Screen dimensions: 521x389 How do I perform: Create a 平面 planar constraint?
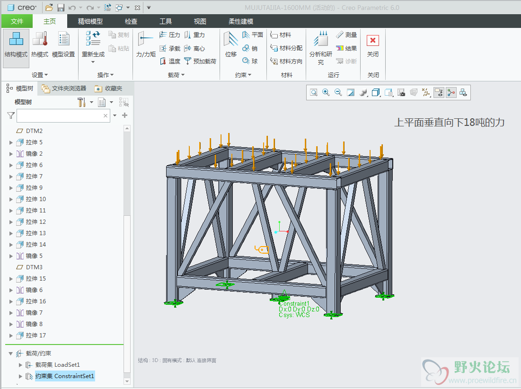pos(253,35)
